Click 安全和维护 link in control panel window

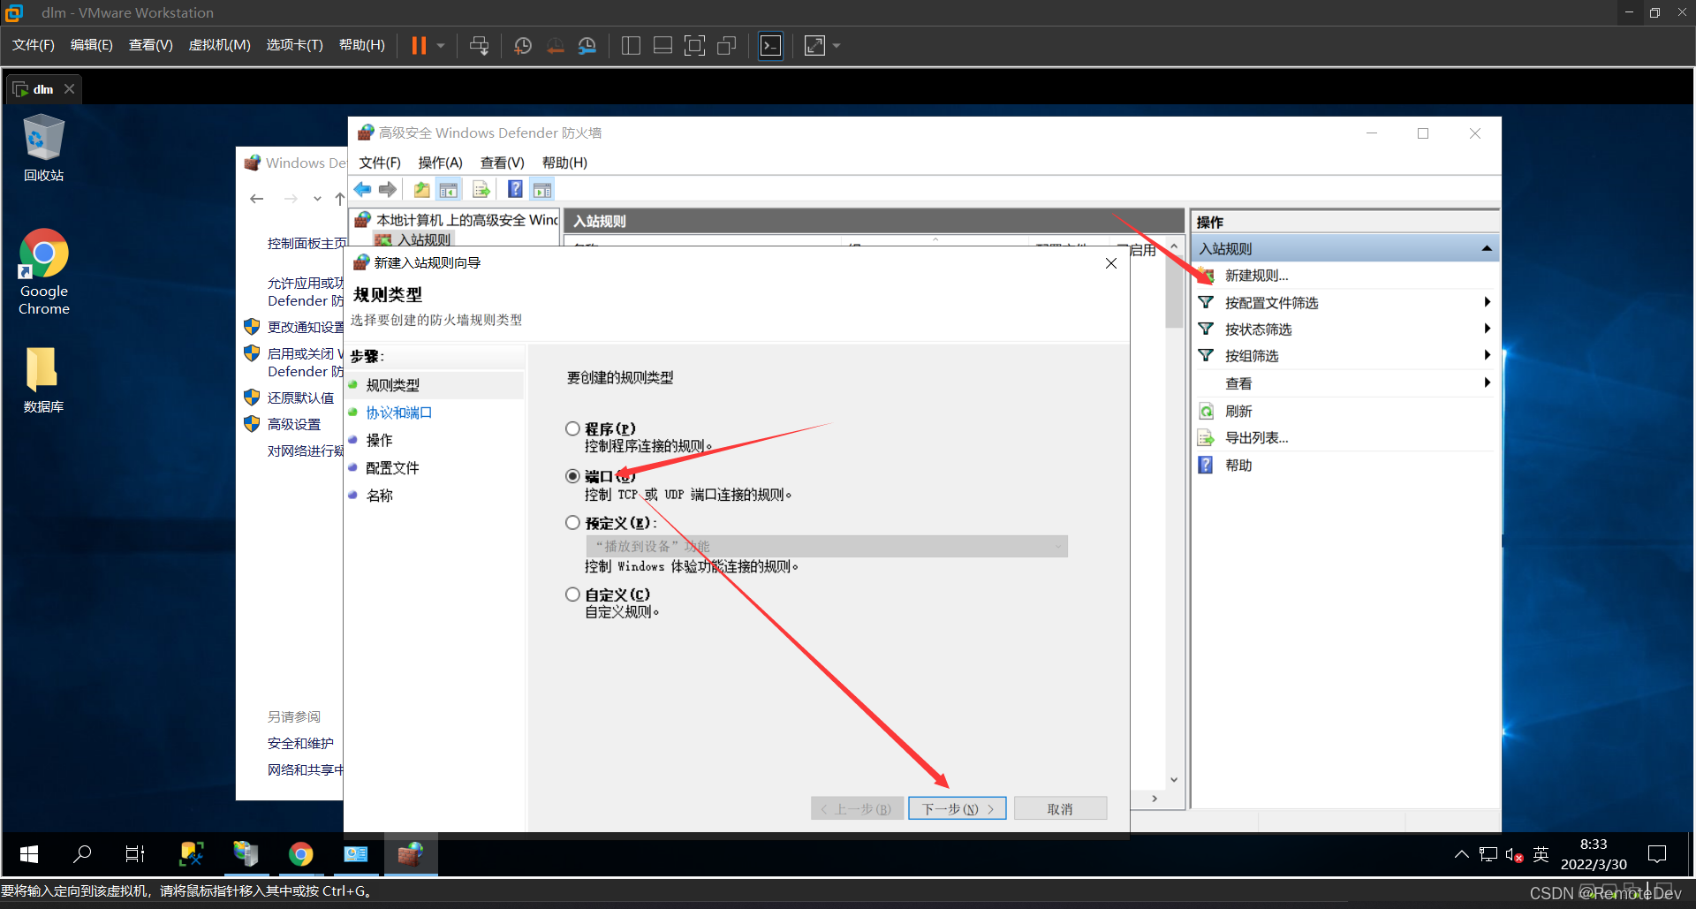[300, 743]
